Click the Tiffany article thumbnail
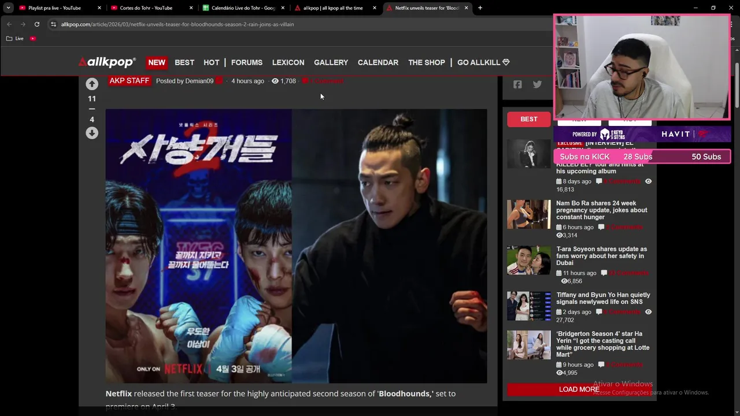 point(529,306)
